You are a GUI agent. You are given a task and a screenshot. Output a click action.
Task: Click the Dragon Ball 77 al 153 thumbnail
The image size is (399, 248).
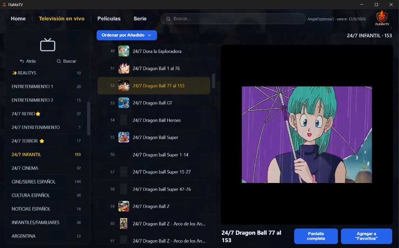coord(124,86)
